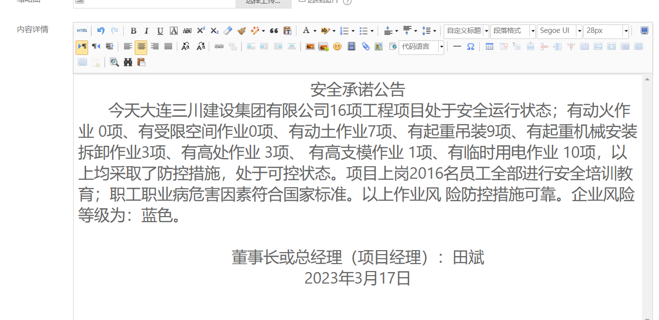
Task: Open the print preview magnifier
Action: pos(115,62)
